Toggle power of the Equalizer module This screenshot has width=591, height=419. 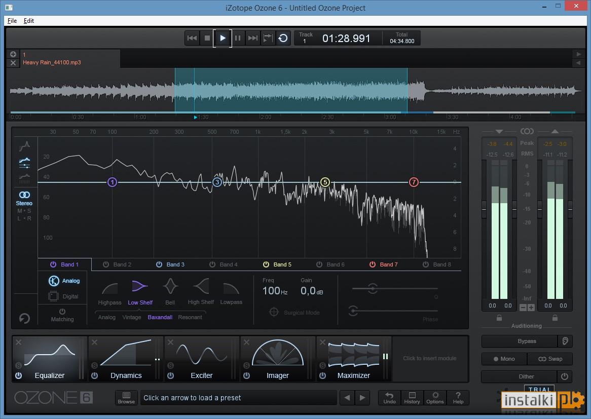(18, 375)
